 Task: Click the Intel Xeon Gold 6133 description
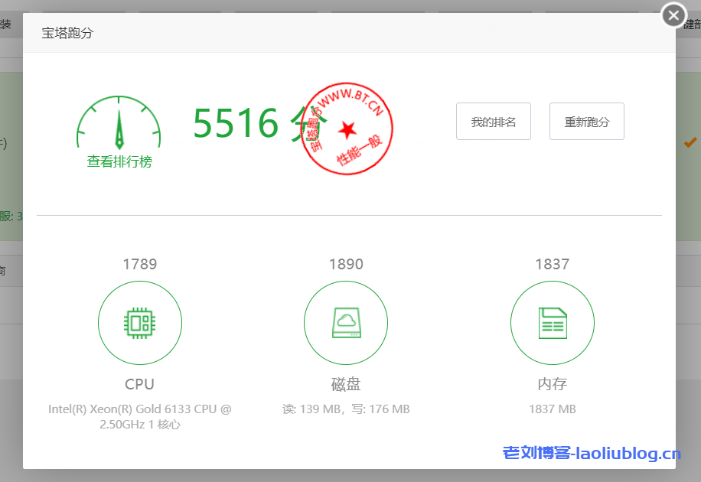[x=139, y=416]
